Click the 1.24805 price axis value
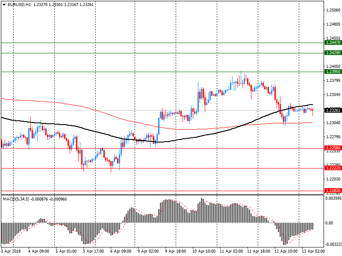Screen dimensions: 342x256 [333, 24]
